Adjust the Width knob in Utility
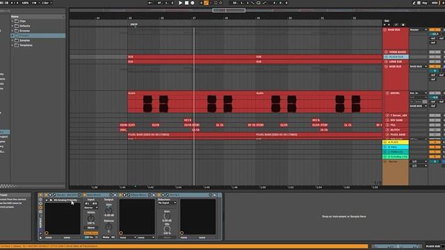The height and width of the screenshot is (250, 445). pos(91,218)
